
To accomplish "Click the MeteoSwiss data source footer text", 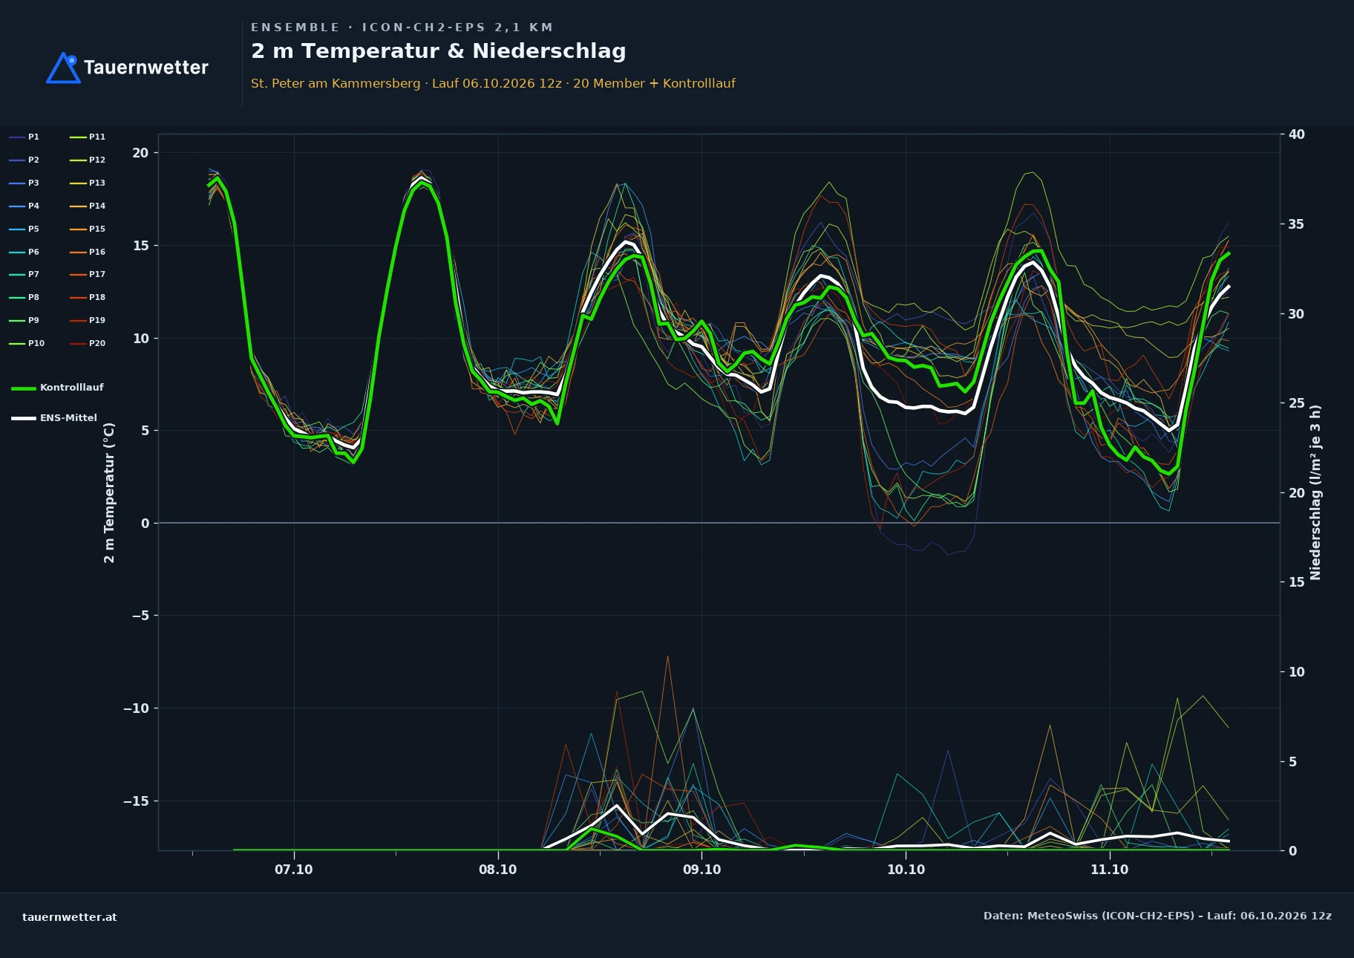I will (1157, 916).
